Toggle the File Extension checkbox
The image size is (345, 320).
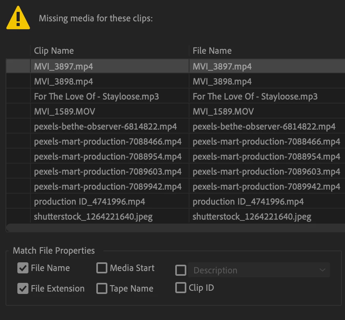click(x=23, y=289)
